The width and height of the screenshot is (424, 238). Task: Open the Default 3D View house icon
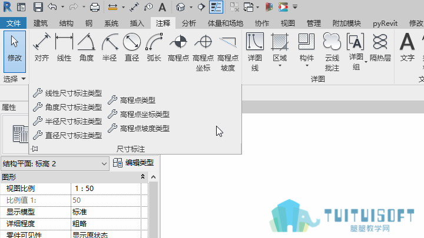pyautogui.click(x=180, y=7)
